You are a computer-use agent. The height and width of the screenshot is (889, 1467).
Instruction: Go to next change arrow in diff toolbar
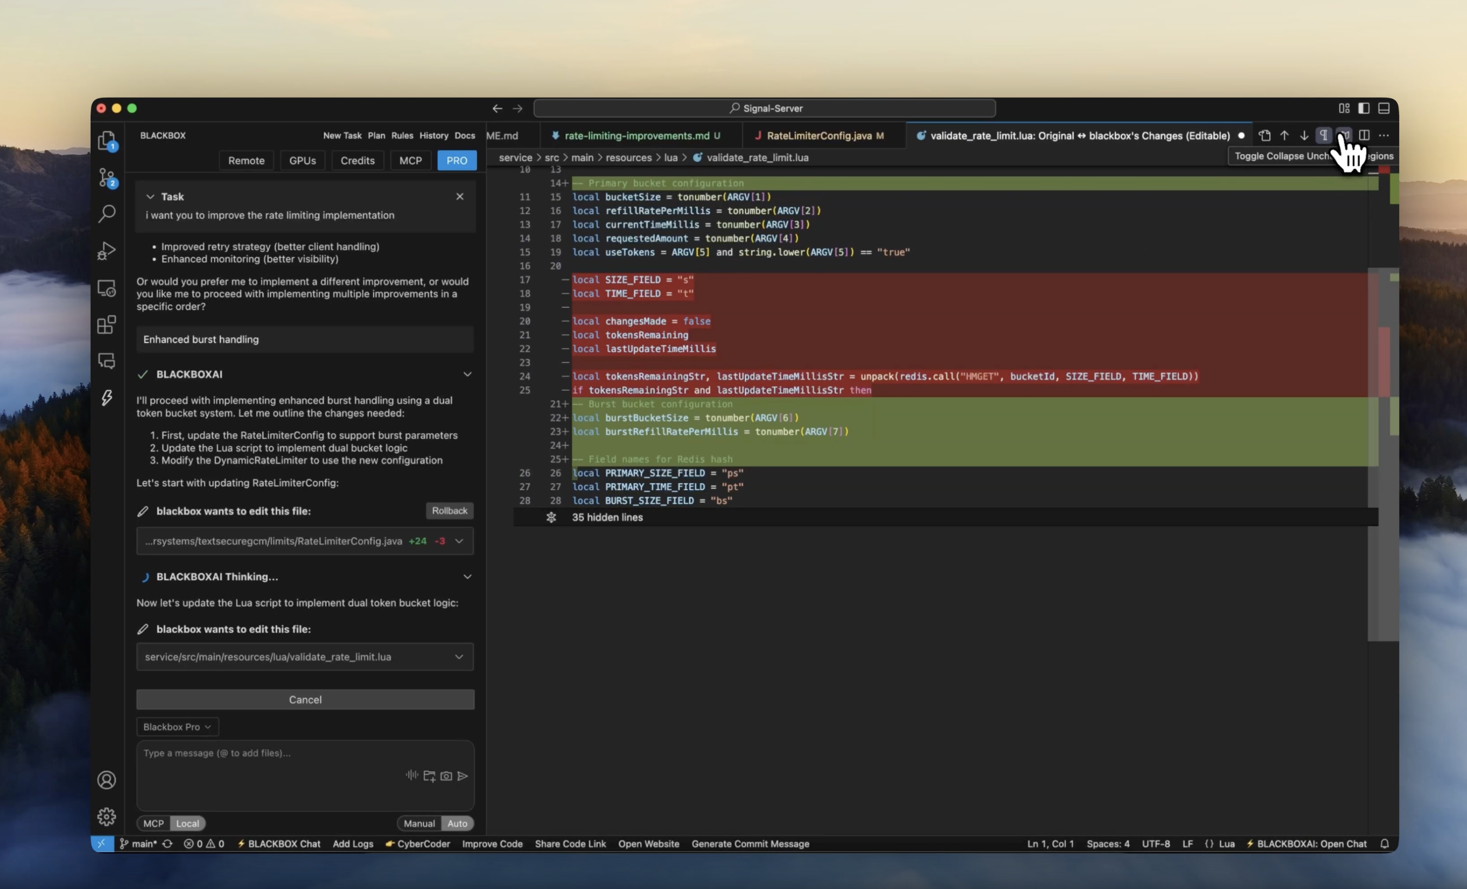point(1304,136)
